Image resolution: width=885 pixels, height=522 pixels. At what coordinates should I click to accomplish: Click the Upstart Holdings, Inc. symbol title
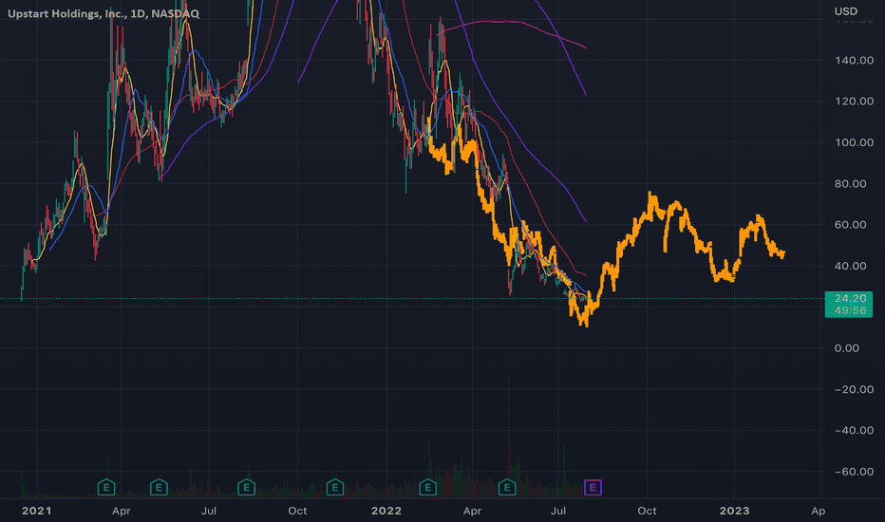tap(104, 13)
